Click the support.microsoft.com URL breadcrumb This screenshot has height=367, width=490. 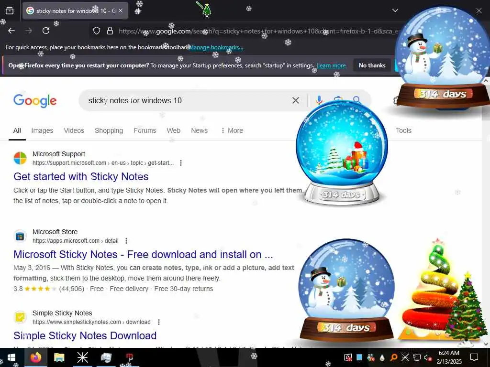click(x=103, y=163)
